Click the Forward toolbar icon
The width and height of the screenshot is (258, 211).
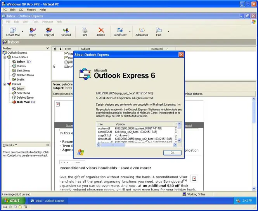pos(66,31)
